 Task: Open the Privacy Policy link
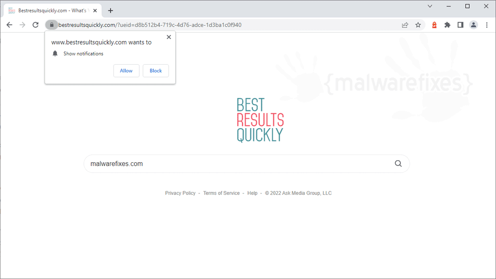[x=181, y=193]
